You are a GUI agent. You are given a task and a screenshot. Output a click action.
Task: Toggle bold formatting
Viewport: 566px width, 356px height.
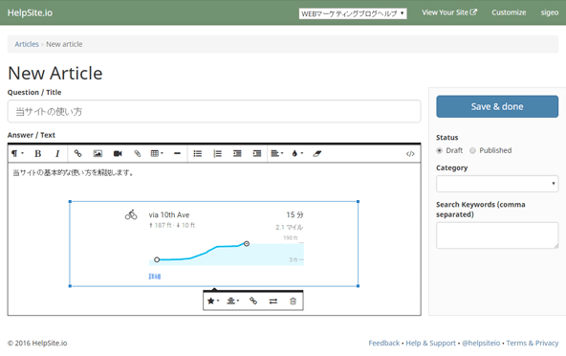coord(37,154)
